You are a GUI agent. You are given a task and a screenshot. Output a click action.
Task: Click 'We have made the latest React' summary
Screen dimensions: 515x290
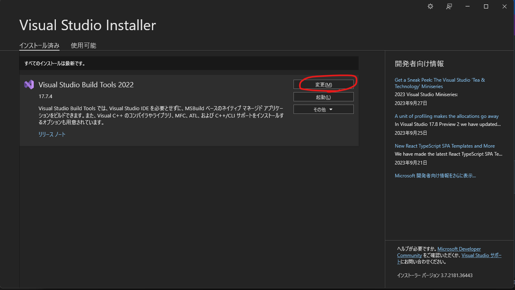point(449,154)
